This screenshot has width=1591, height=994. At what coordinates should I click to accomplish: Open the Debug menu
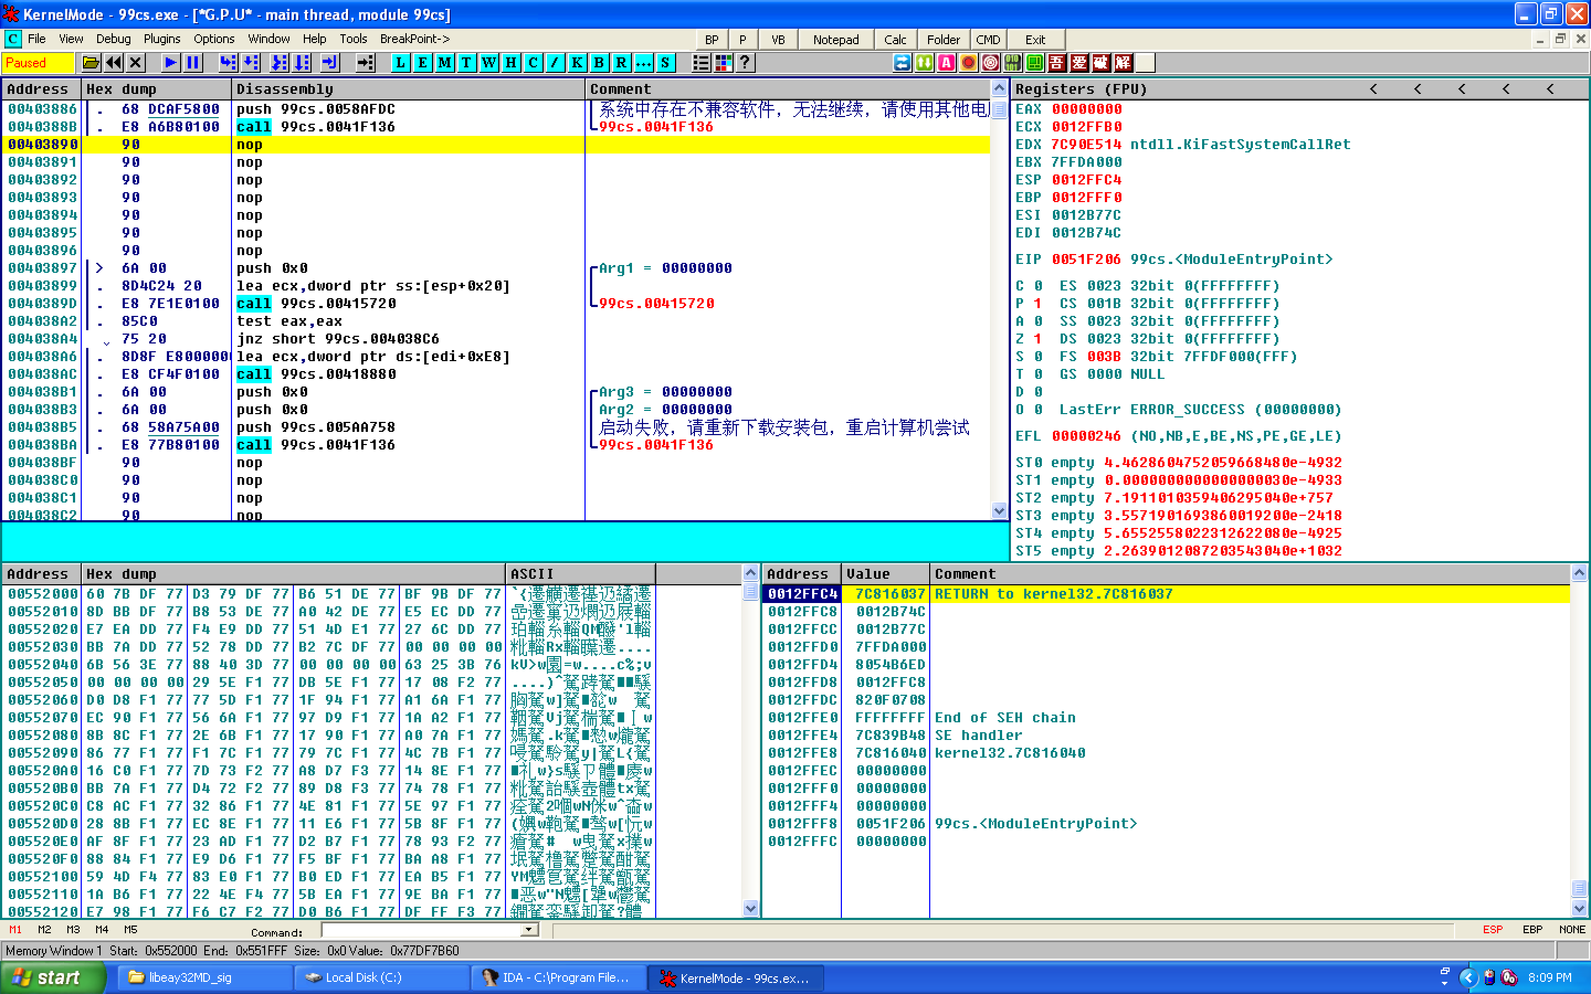[x=113, y=39]
